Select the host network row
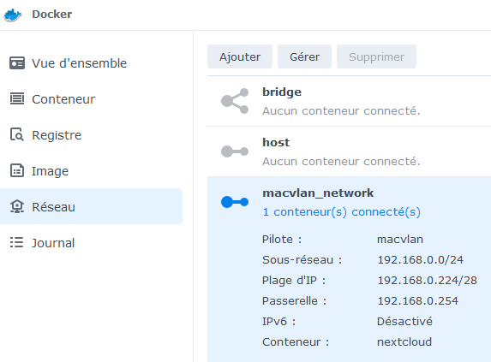The height and width of the screenshot is (362, 491). point(349,151)
